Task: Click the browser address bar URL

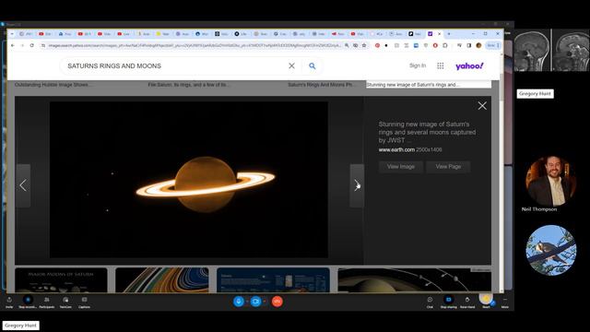Action: pos(194,45)
